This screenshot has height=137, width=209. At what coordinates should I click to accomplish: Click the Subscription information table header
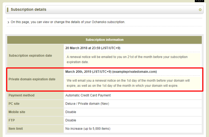pyautogui.click(x=104, y=40)
